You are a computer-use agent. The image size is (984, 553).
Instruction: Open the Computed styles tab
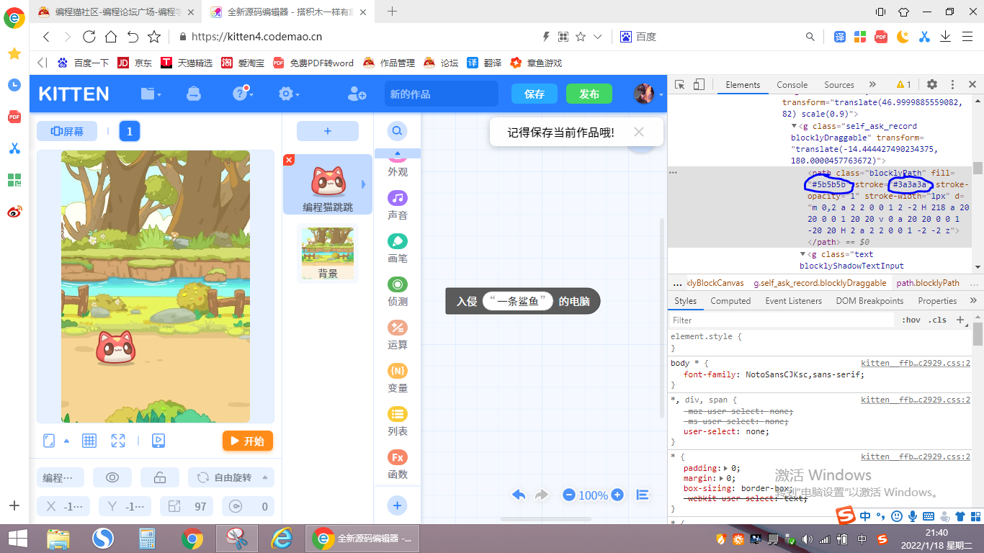730,301
